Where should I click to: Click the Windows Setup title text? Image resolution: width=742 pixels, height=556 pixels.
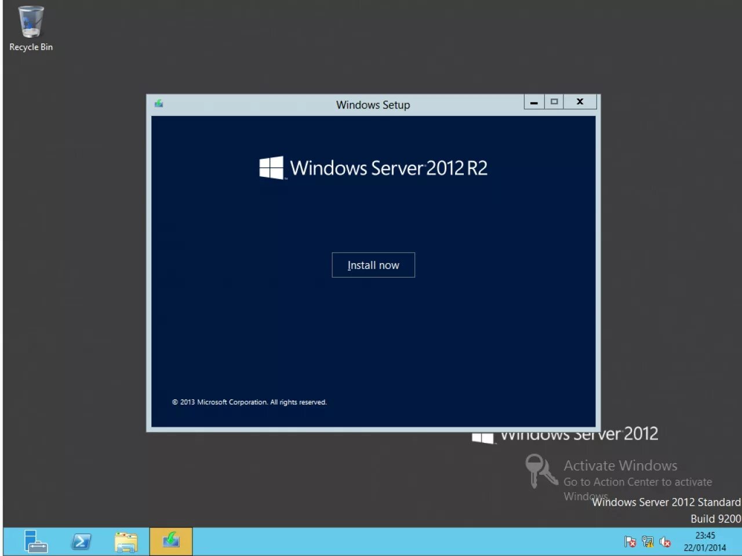[x=373, y=105]
